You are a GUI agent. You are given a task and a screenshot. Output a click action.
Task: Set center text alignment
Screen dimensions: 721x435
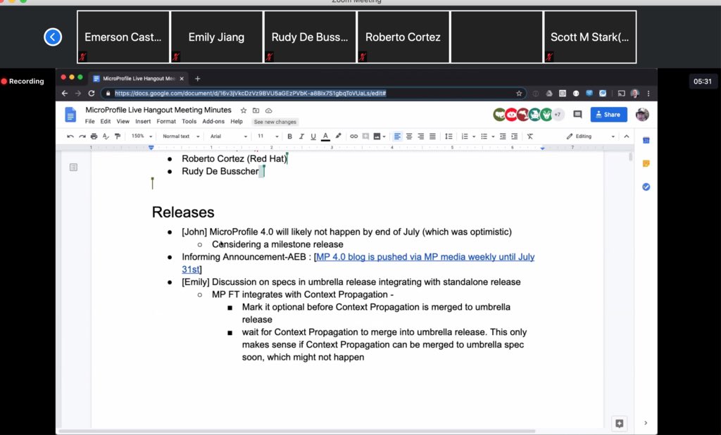click(409, 136)
